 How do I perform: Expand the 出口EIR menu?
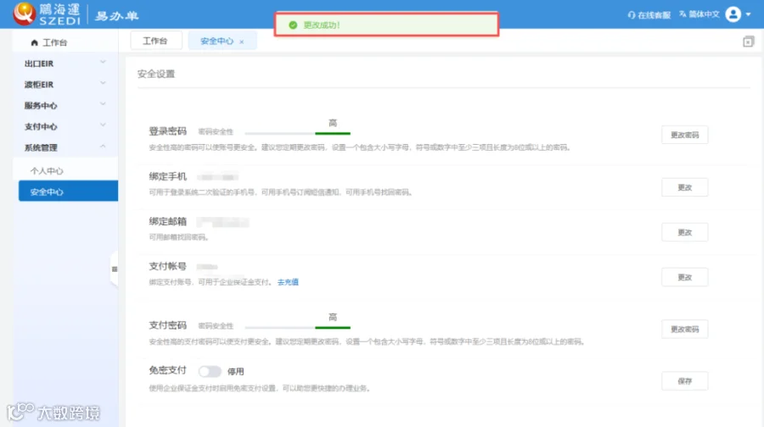point(65,64)
